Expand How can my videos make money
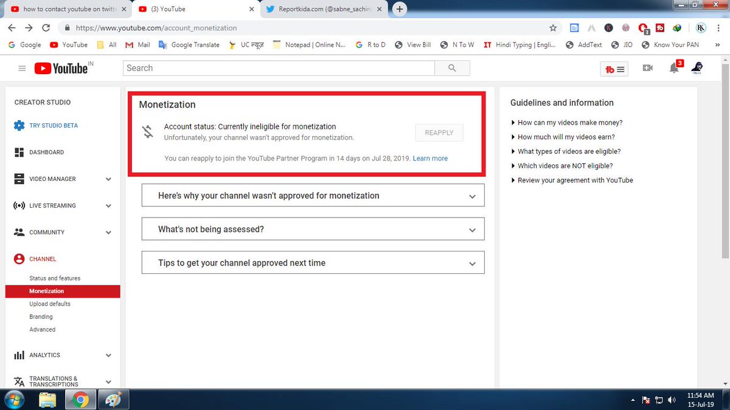The height and width of the screenshot is (410, 730). 567,123
